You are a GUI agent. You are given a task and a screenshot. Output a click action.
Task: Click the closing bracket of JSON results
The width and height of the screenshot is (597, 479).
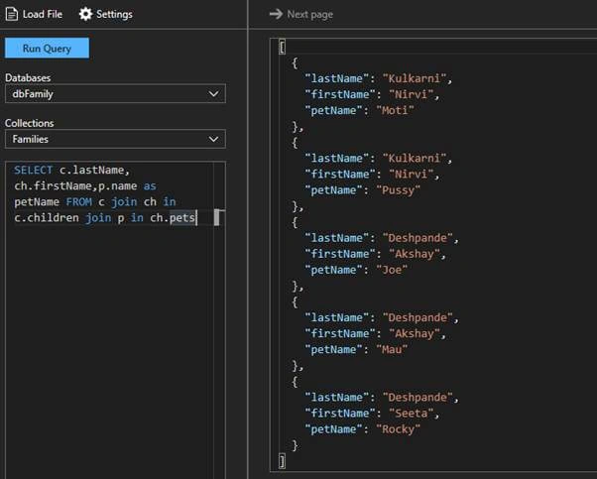pos(282,461)
